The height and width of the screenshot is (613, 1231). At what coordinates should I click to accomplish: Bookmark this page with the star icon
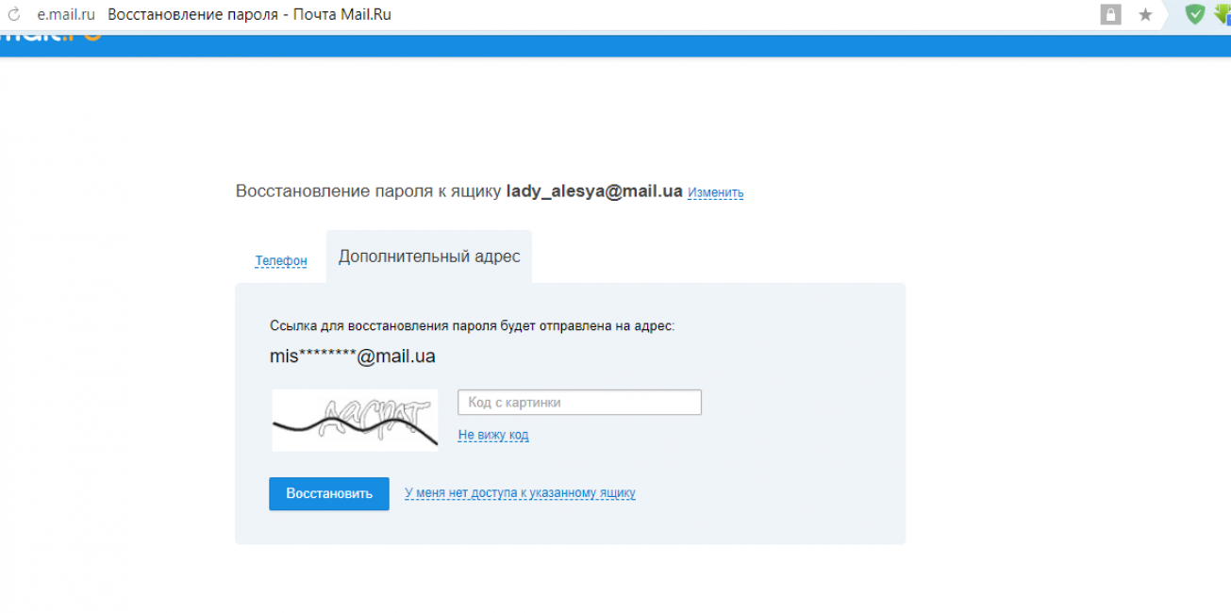tap(1145, 15)
